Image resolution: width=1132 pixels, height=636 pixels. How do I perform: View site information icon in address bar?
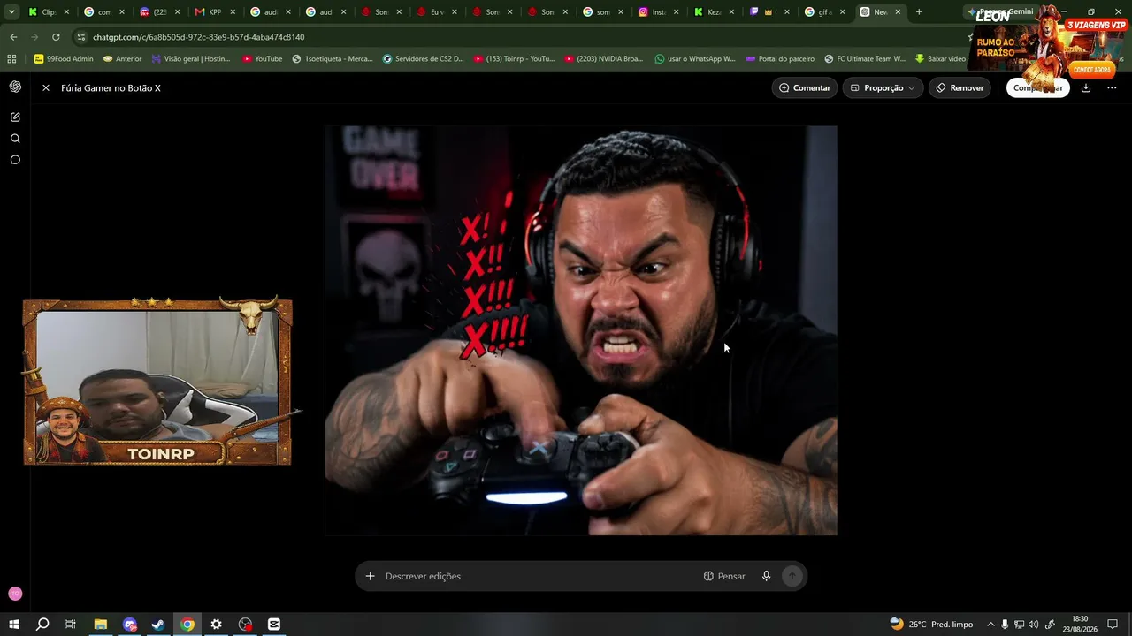[x=81, y=37]
